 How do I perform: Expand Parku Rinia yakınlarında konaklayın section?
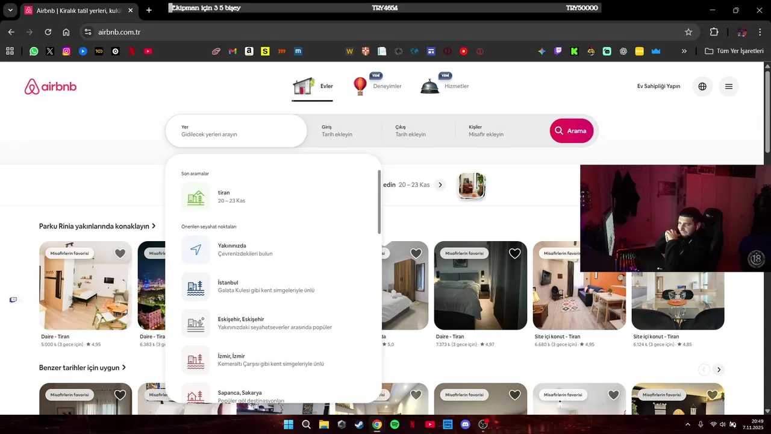click(98, 226)
